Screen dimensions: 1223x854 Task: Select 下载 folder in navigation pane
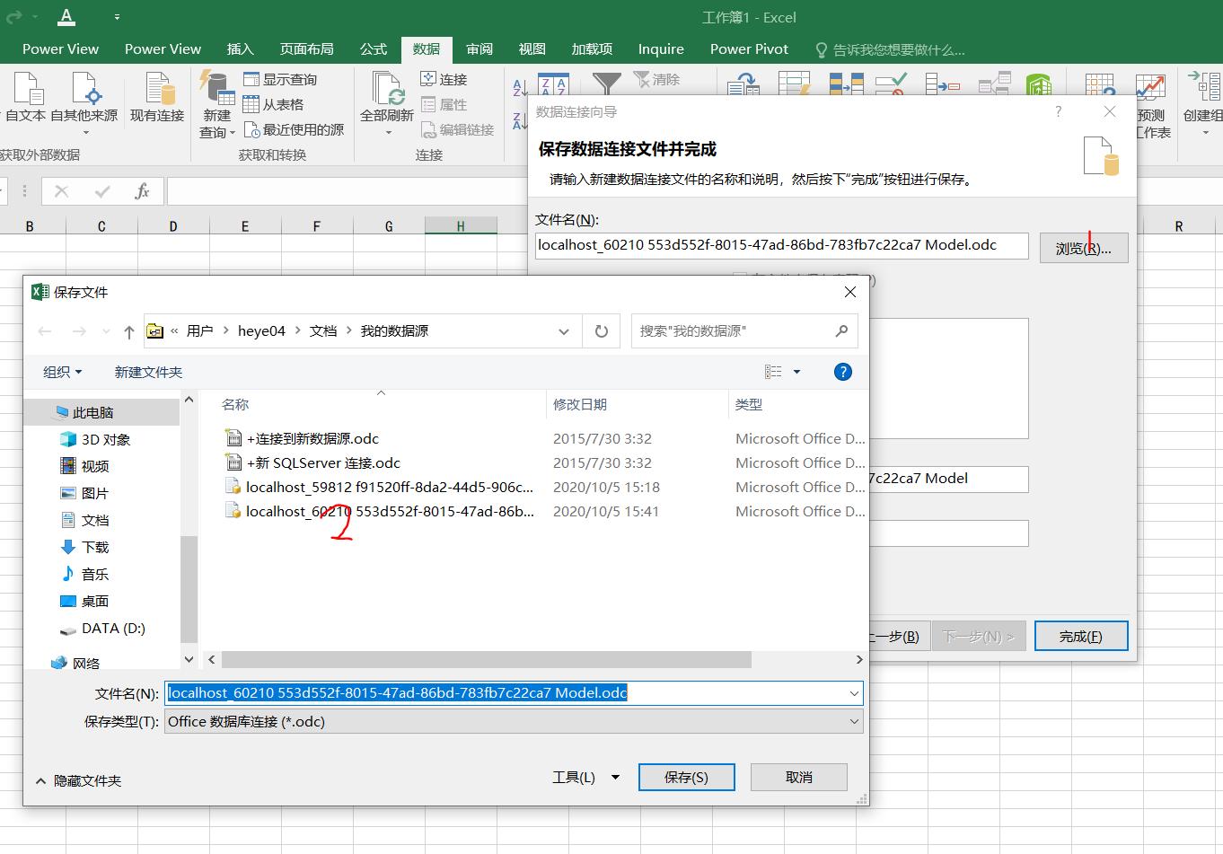pos(84,547)
